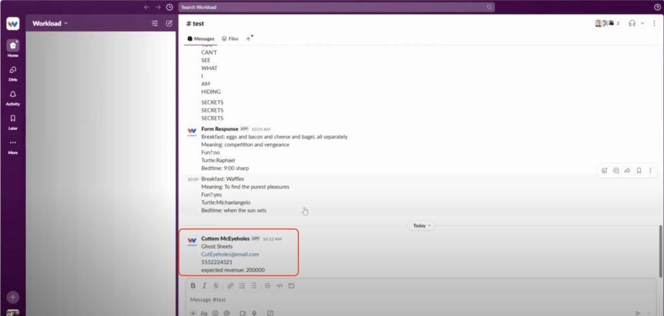The image size is (664, 316).
Task: Toggle strikethrough formatting in composer
Action: coord(215,286)
